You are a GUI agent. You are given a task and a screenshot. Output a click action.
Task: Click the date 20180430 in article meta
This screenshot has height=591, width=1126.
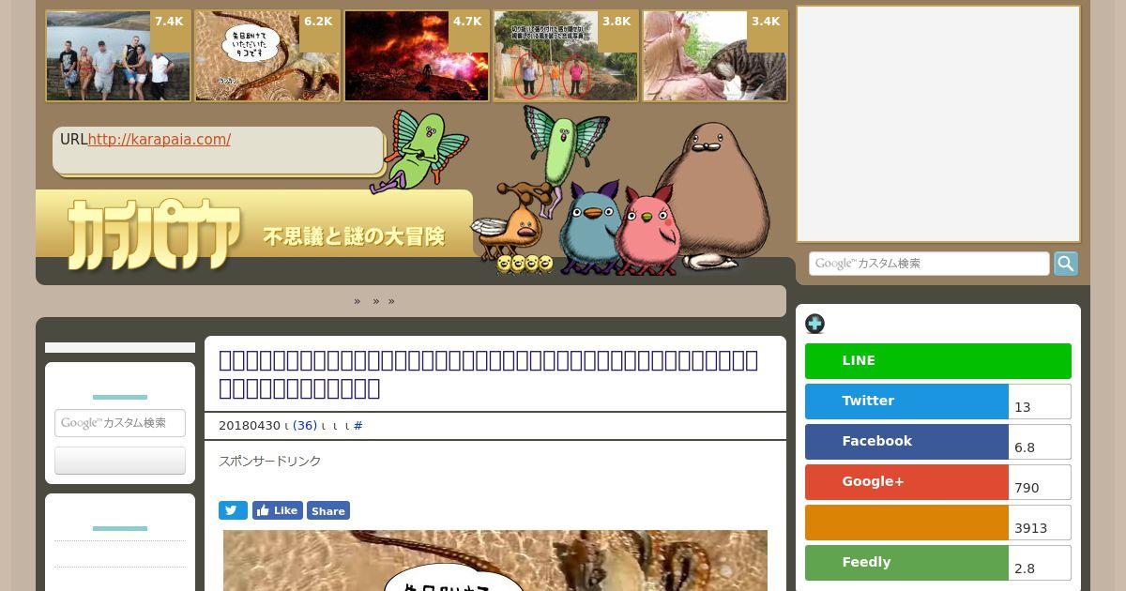(249, 426)
